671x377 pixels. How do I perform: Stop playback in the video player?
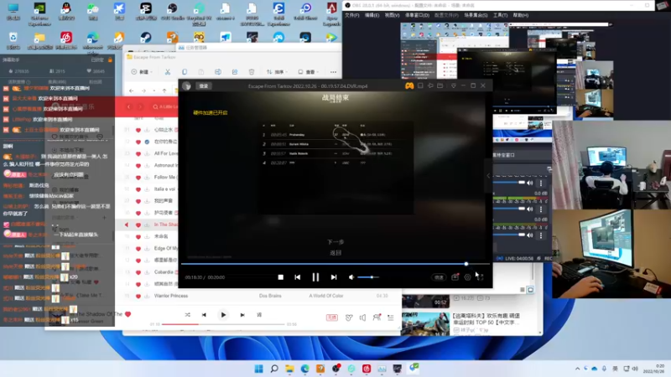click(x=281, y=277)
